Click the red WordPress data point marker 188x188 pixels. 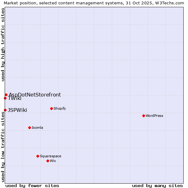click(x=144, y=116)
